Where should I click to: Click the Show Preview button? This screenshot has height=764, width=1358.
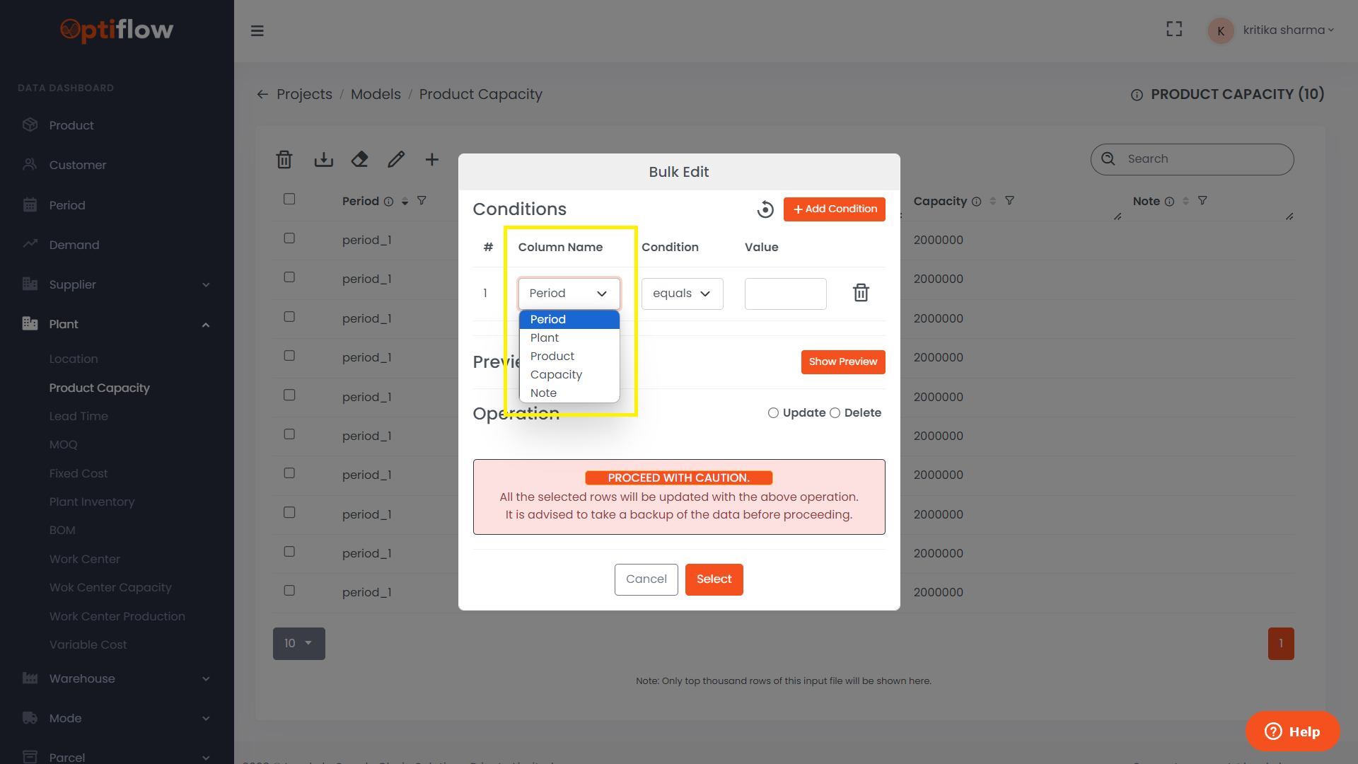tap(842, 362)
